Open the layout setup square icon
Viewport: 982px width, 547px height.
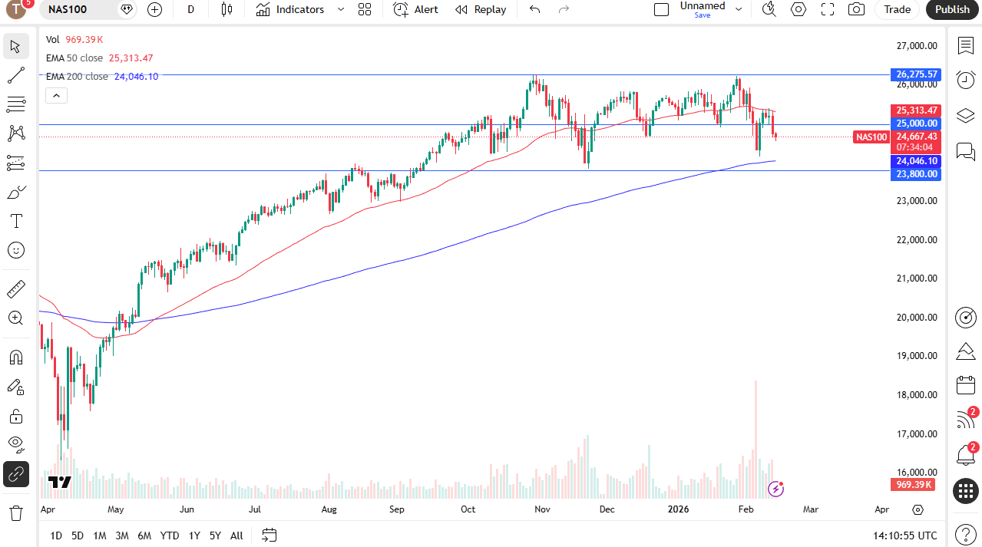click(661, 9)
